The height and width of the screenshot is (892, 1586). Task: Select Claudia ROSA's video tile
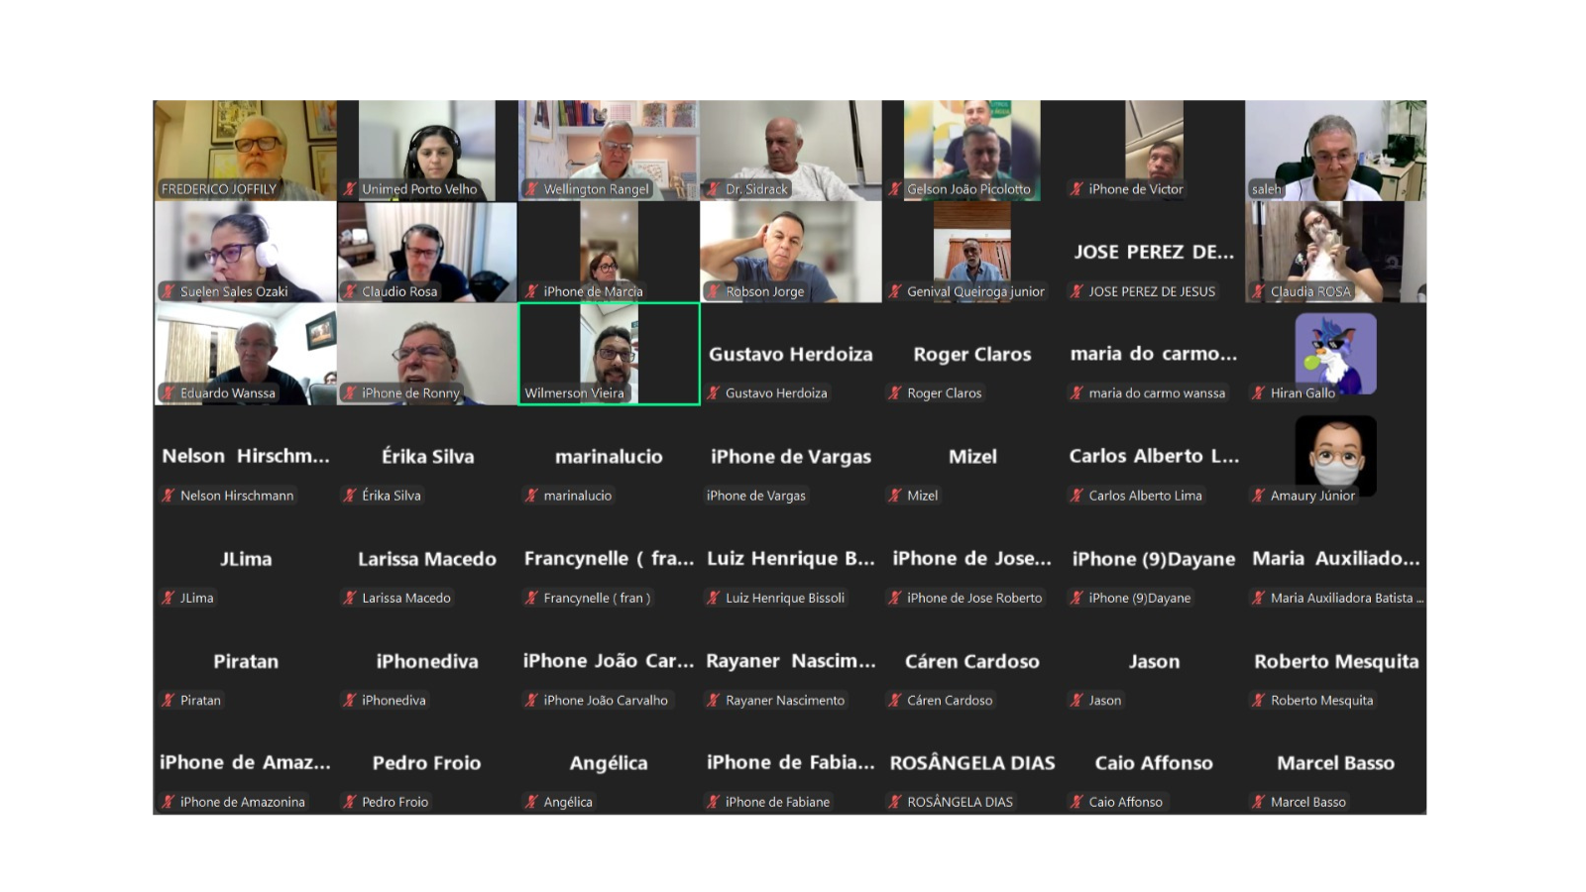click(1336, 253)
